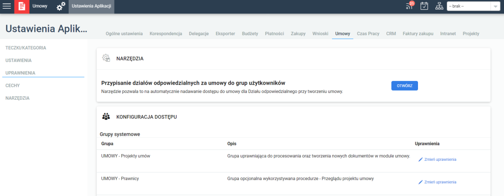Click the Grupa column header
Image resolution: width=504 pixels, height=196 pixels.
pyautogui.click(x=107, y=144)
